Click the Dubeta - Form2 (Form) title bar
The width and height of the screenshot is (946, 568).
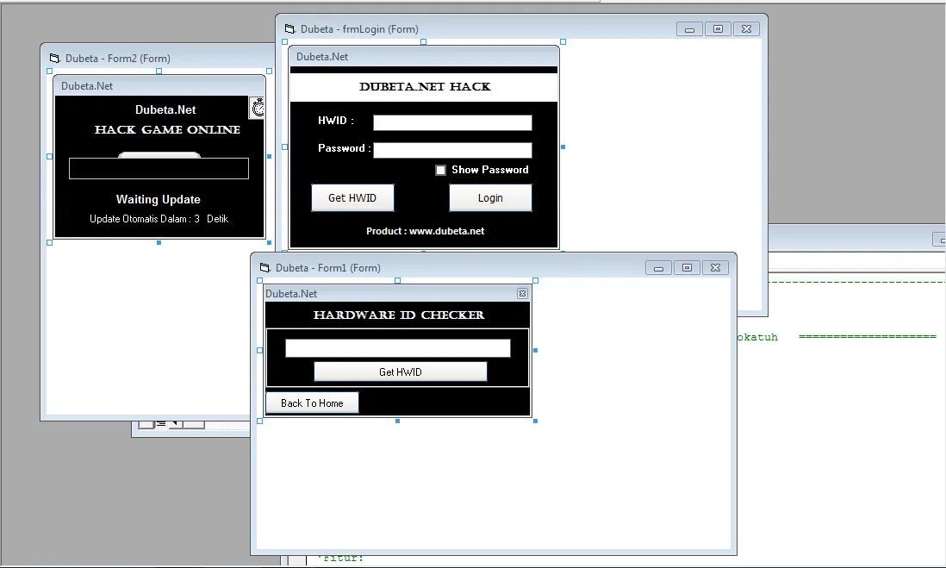coord(158,59)
